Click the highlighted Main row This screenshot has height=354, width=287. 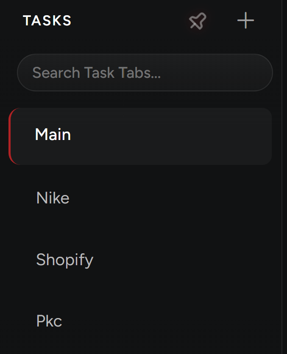tap(140, 136)
